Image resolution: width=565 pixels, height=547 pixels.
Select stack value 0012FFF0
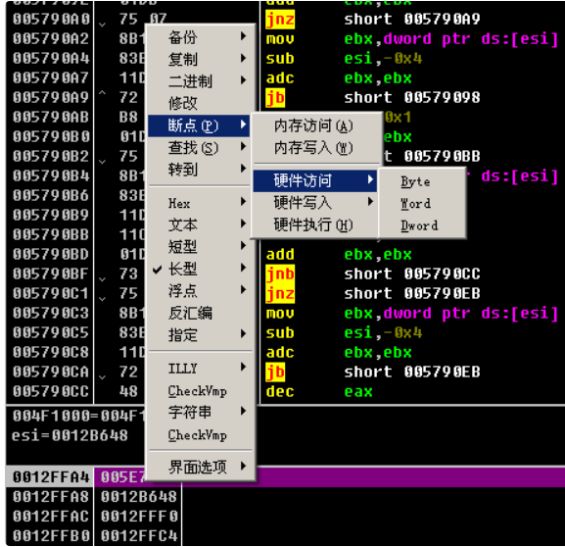tap(139, 517)
